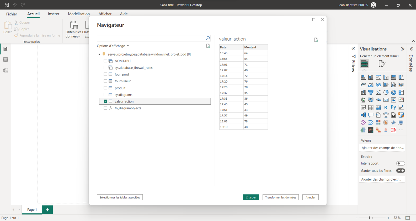Open the format visual paintbrush pane
Viewport: 416px width, 221px height.
click(382, 63)
